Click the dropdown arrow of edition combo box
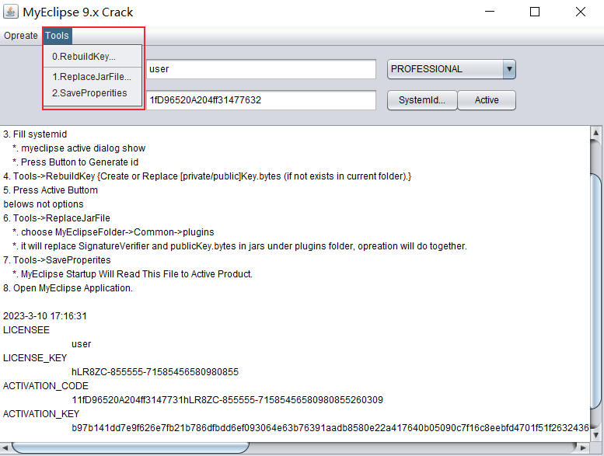The image size is (604, 456). (x=509, y=69)
